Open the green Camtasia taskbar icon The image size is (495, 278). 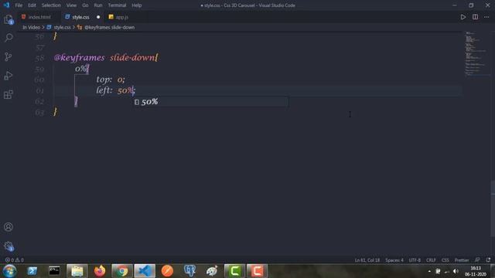point(234,271)
